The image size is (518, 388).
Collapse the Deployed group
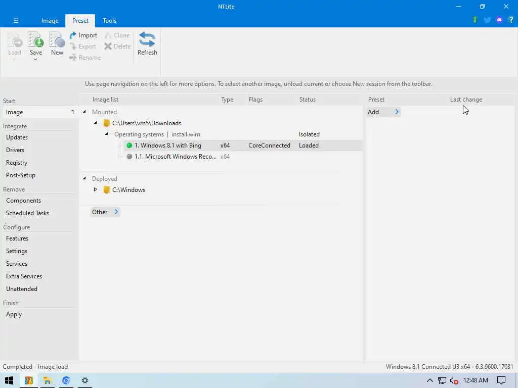[84, 178]
